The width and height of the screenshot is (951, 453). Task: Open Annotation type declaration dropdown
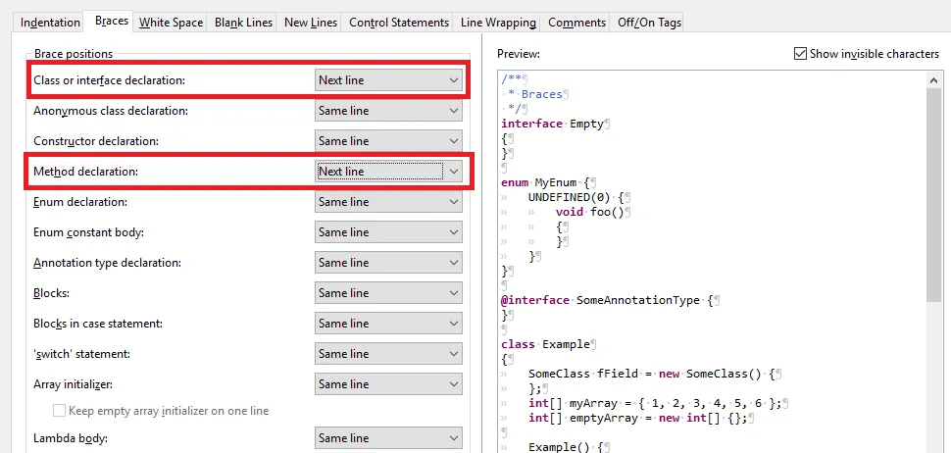388,263
